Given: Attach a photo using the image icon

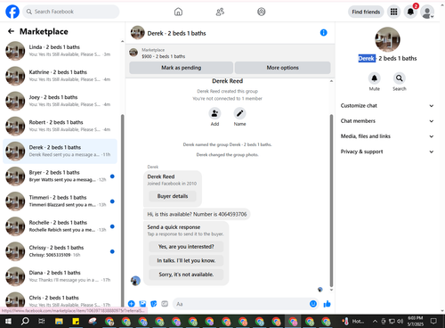Looking at the screenshot, I should tap(142, 304).
